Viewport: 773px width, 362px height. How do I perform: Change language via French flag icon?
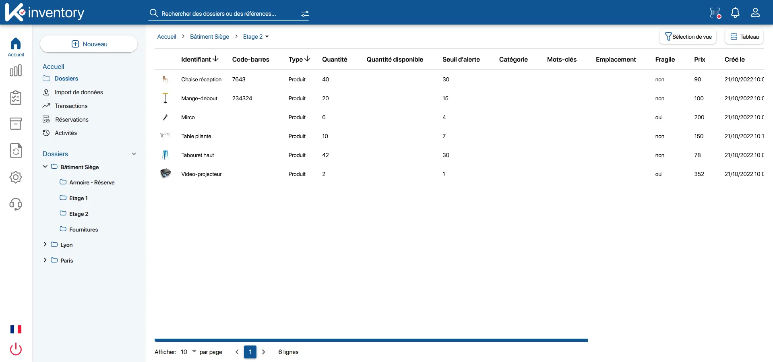(16, 329)
